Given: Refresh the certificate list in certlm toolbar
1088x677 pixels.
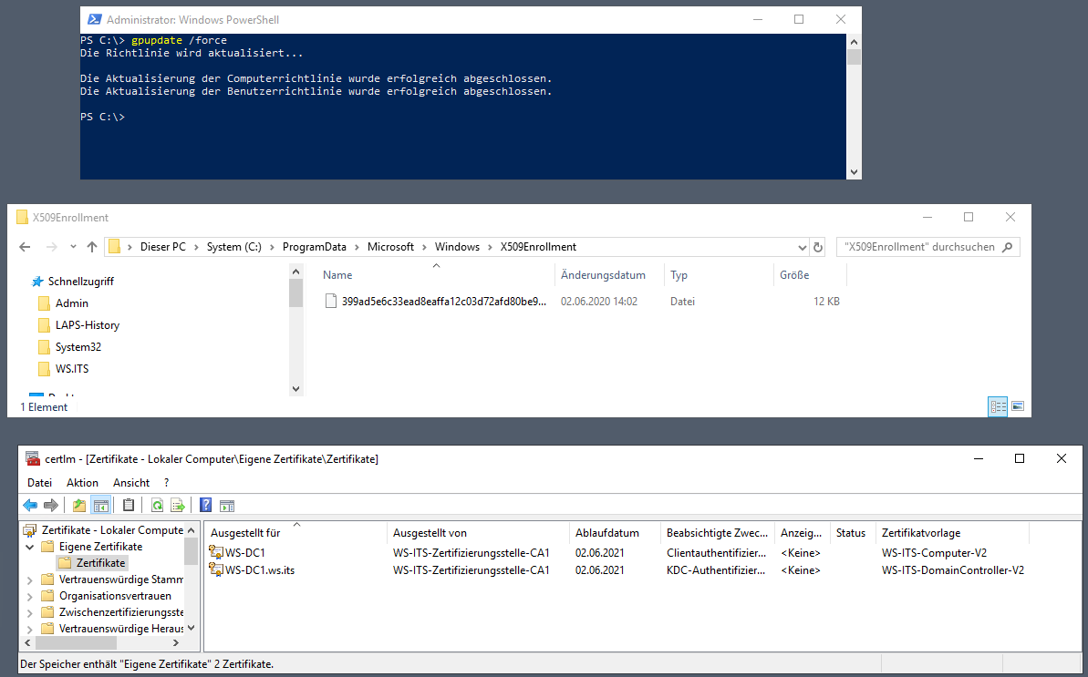Looking at the screenshot, I should 157,505.
